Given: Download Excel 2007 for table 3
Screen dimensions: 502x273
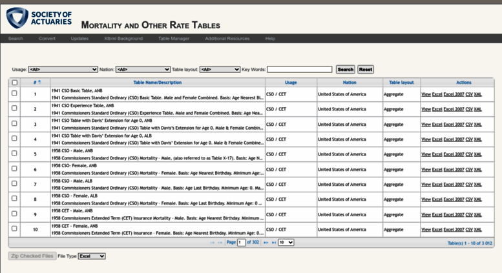Looking at the screenshot, I should 454,125.
